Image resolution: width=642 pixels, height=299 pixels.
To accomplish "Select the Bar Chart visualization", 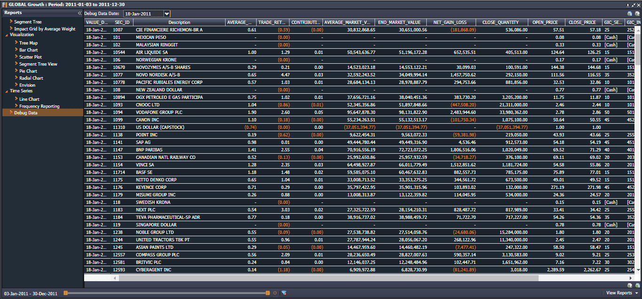I will click(x=29, y=50).
